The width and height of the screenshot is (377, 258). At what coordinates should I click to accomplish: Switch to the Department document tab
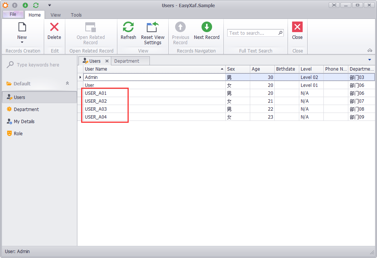click(x=127, y=61)
